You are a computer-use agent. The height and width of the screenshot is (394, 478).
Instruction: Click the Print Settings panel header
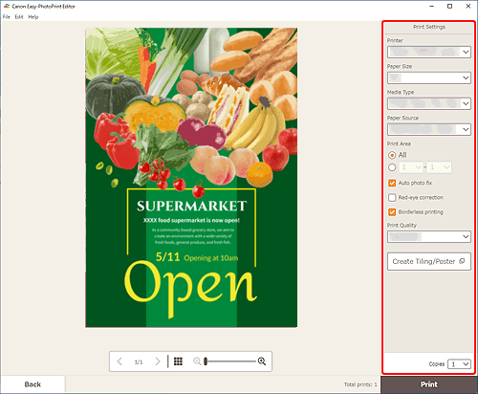tap(429, 27)
